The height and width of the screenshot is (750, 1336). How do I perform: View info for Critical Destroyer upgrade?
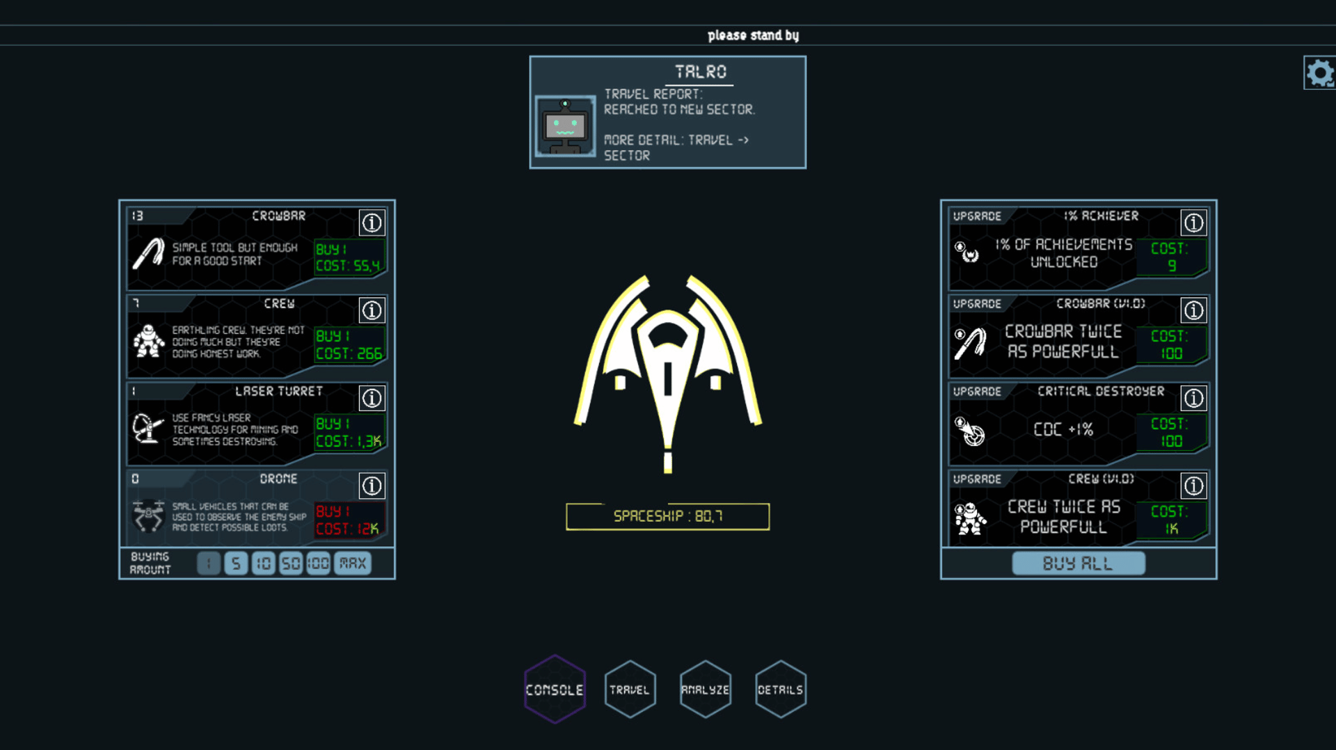click(x=1193, y=398)
